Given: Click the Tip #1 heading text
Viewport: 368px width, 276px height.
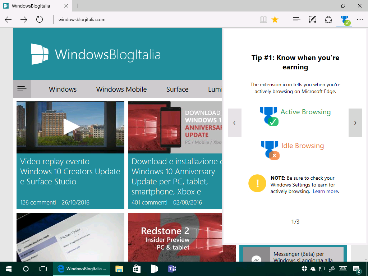Looking at the screenshot, I should tap(295, 62).
